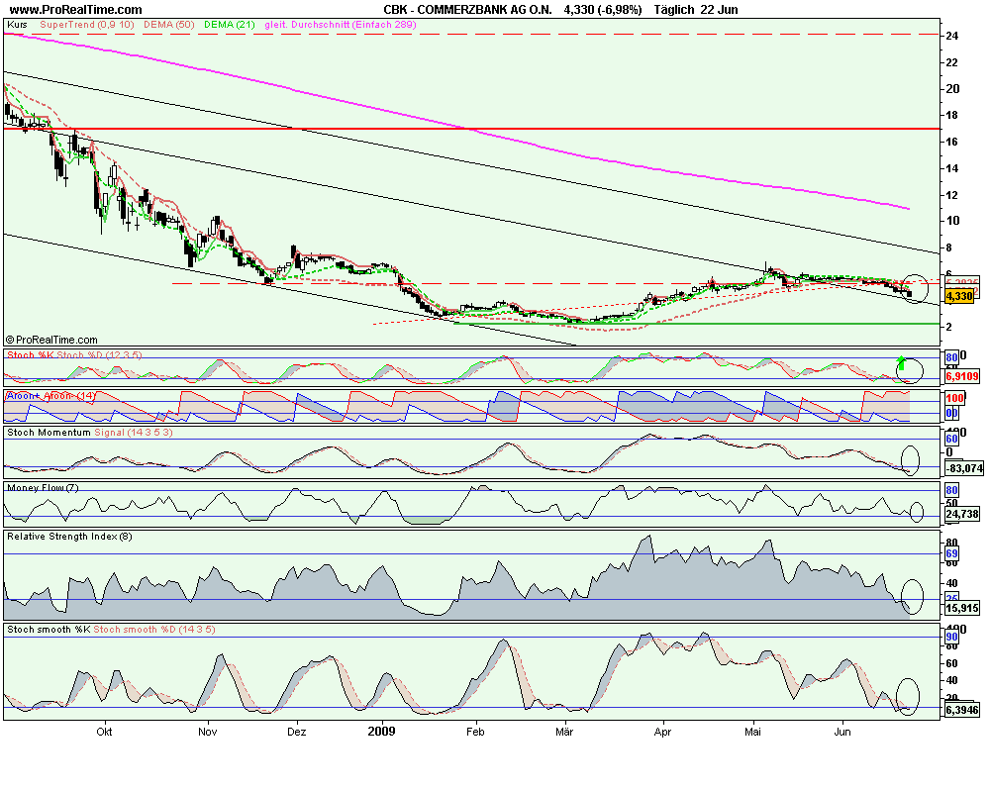Click the '22 Jun' date in header
The image size is (990, 792).
click(x=719, y=10)
